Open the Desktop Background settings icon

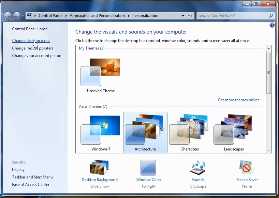click(x=99, y=167)
